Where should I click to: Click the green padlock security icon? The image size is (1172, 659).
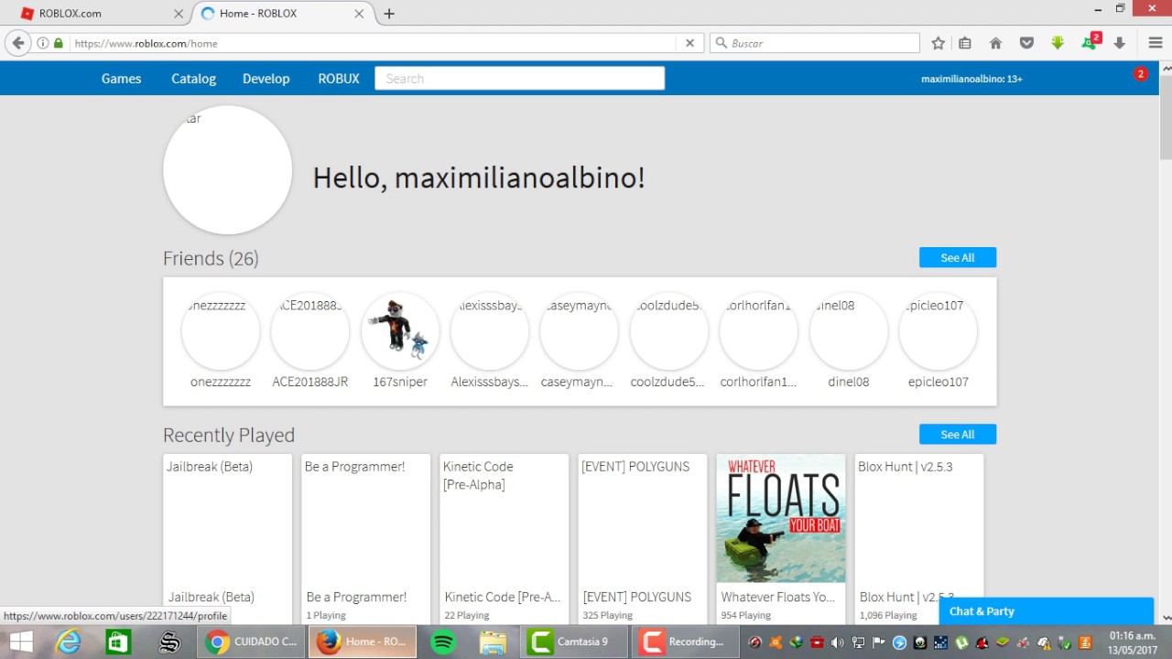tap(59, 43)
